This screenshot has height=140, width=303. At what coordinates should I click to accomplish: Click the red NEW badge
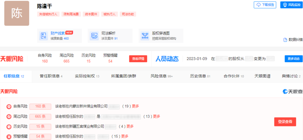click(69, 32)
